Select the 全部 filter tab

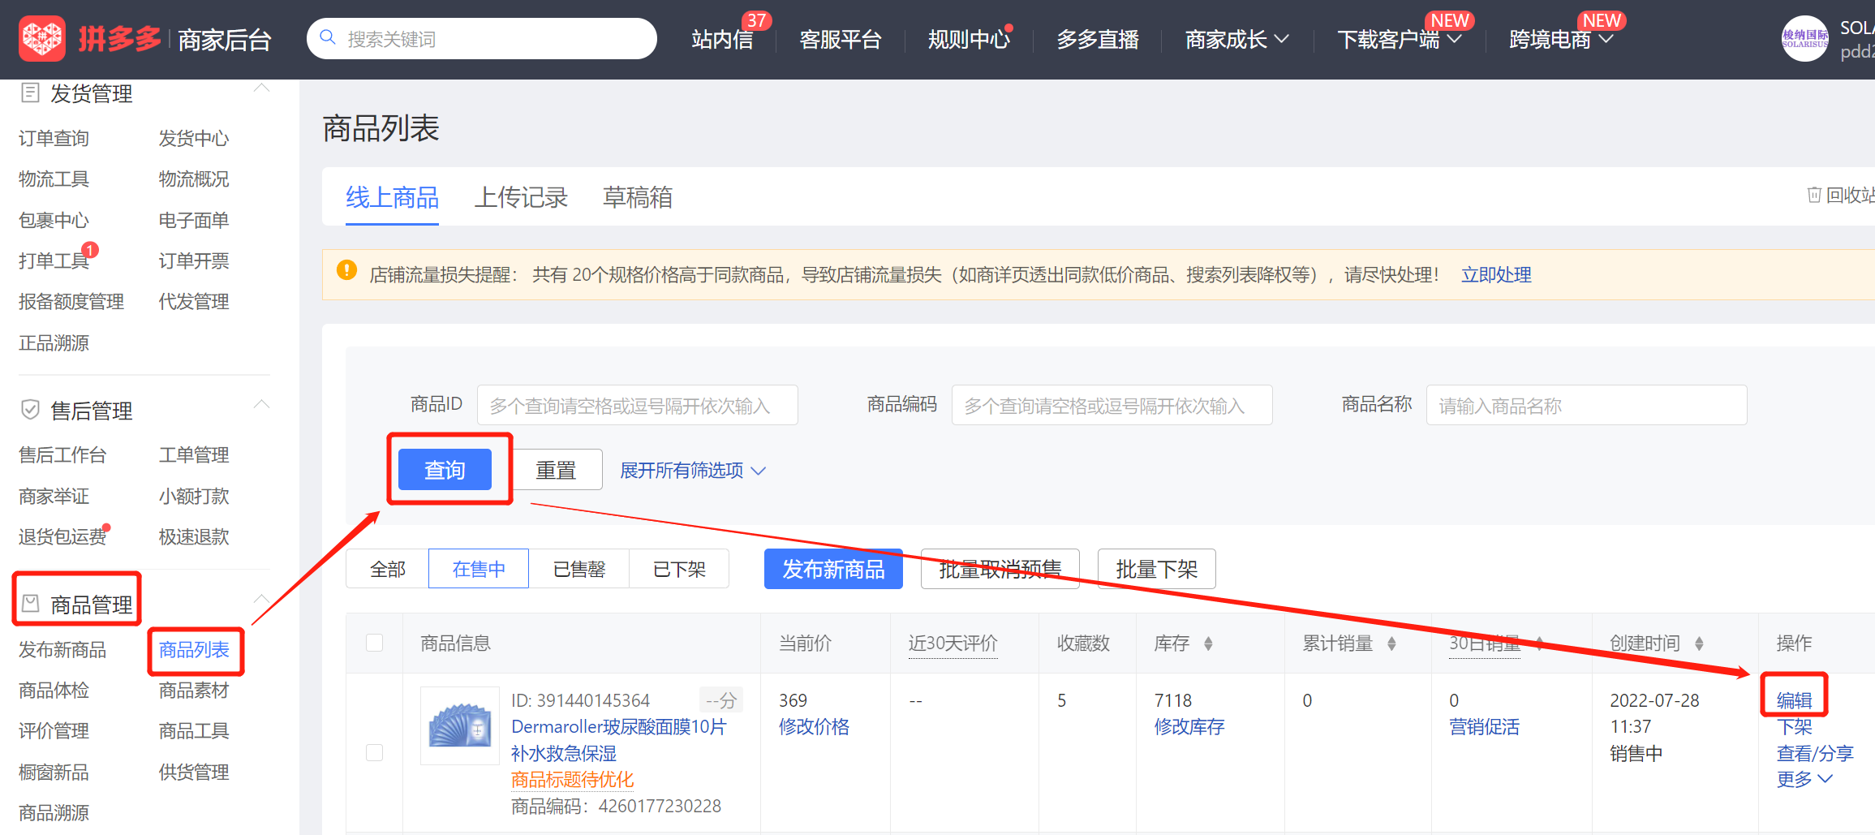[388, 569]
